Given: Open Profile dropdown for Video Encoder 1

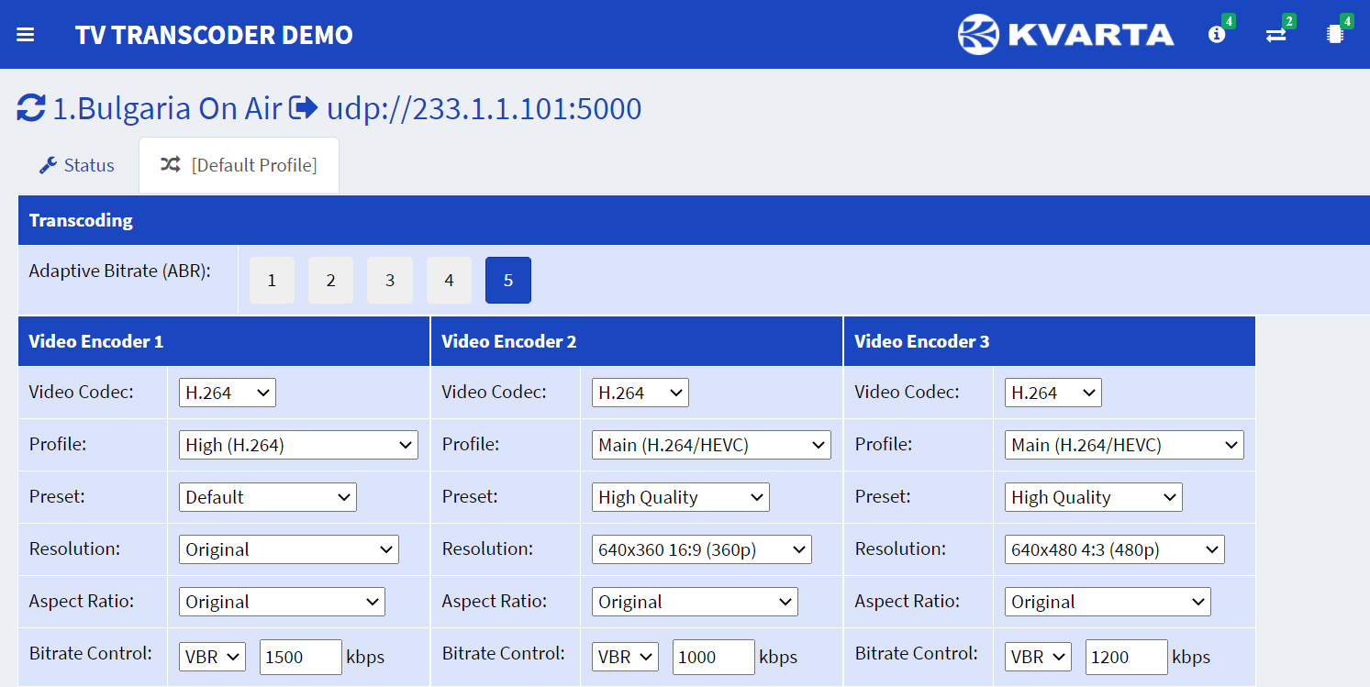Looking at the screenshot, I should tap(298, 445).
